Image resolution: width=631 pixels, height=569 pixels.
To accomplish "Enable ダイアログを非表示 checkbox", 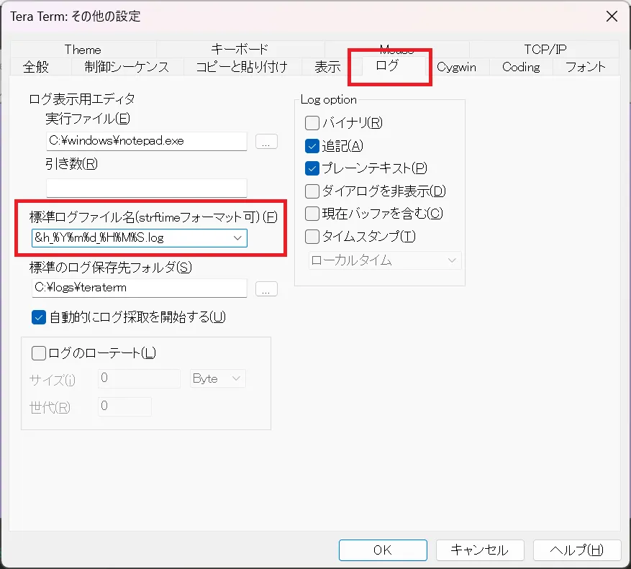I will tap(376, 191).
